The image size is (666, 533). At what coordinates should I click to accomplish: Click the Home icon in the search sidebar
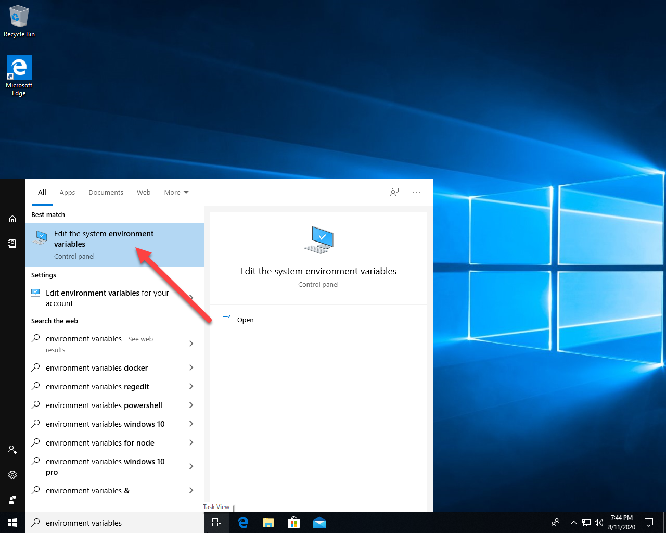pyautogui.click(x=12, y=219)
